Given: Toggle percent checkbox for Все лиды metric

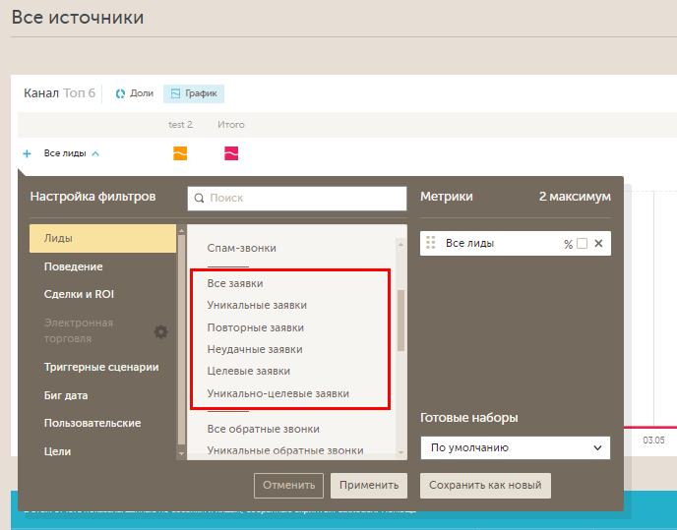Looking at the screenshot, I should [x=582, y=244].
